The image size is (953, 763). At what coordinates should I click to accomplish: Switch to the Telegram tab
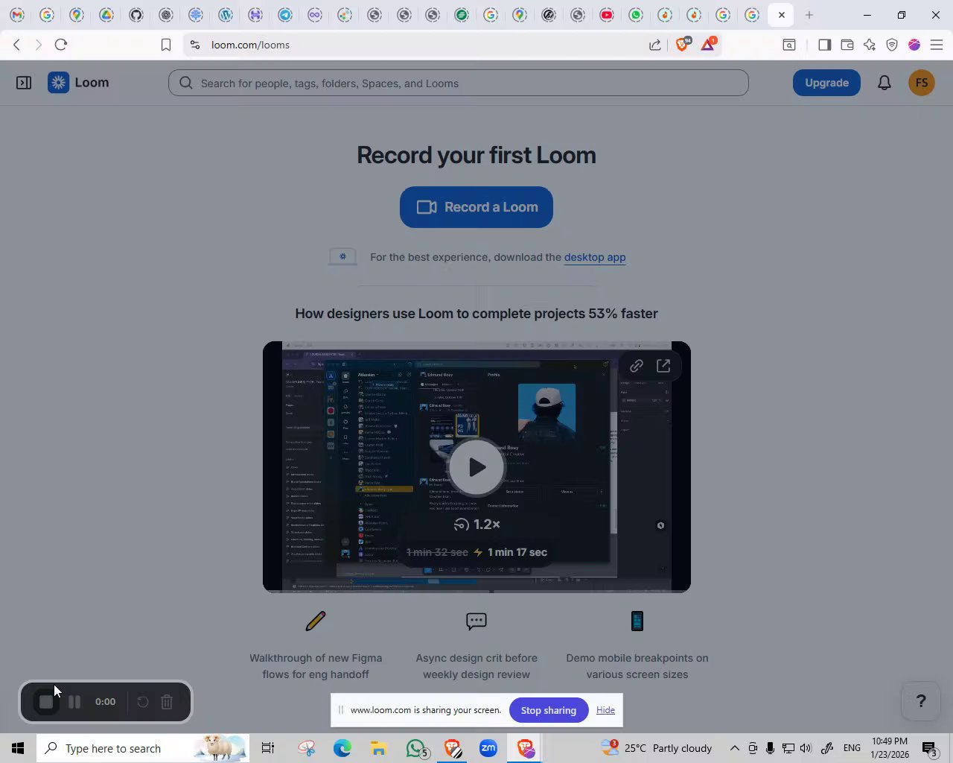click(285, 15)
